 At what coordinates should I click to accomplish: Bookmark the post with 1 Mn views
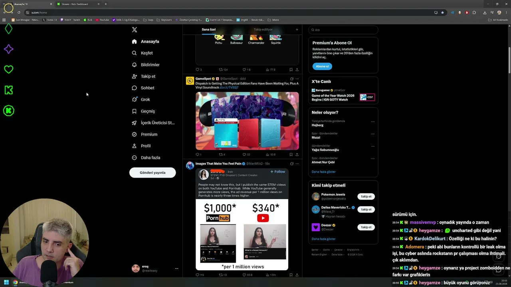[291, 275]
